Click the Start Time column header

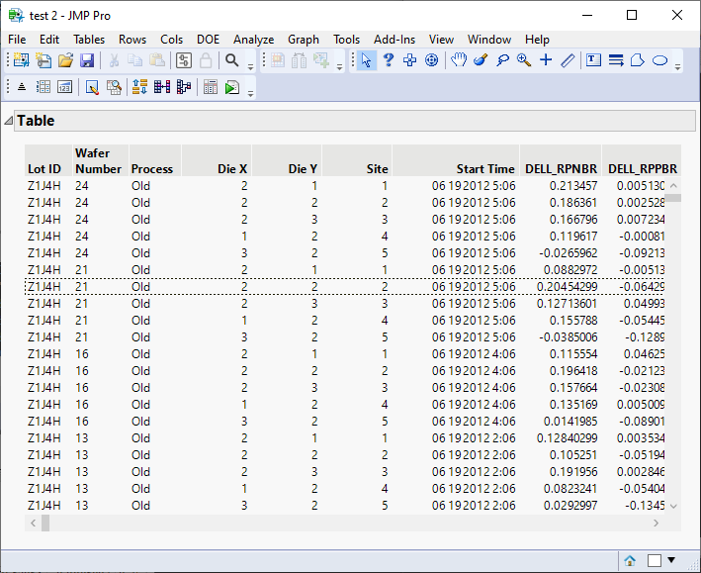(484, 169)
